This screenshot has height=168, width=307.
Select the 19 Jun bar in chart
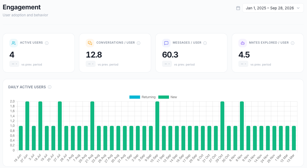tap(21, 138)
